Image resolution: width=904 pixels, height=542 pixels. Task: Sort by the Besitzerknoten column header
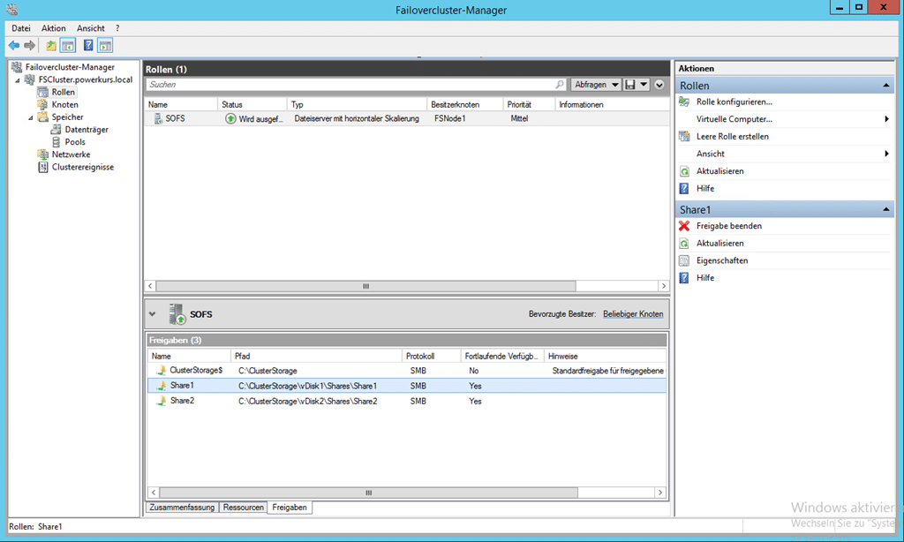(464, 105)
